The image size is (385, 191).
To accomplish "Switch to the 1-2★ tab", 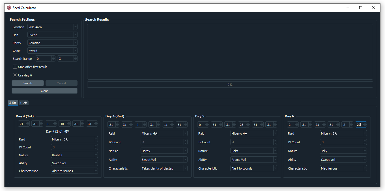I will tap(23, 103).
